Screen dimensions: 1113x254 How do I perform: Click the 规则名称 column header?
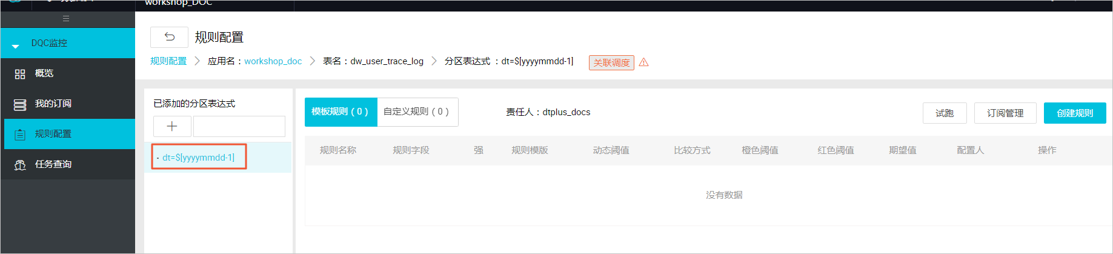tap(338, 150)
